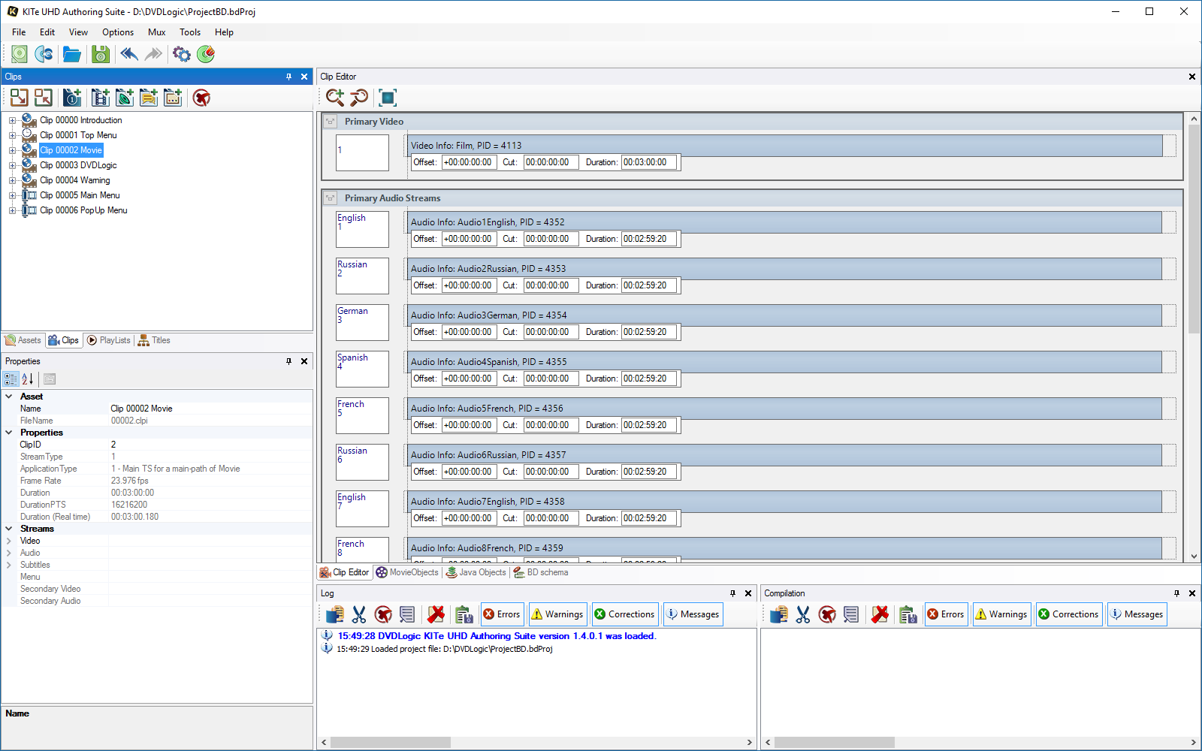Switch Properties to alphabetical sort view
The height and width of the screenshot is (751, 1202).
coord(28,379)
